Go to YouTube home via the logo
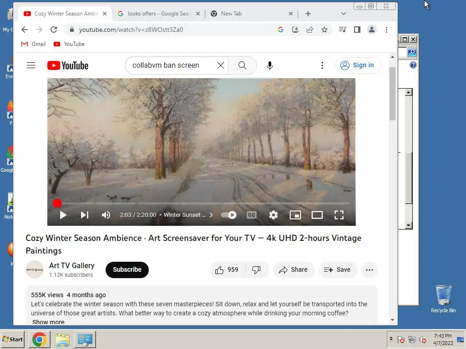The height and width of the screenshot is (349, 466). [68, 65]
